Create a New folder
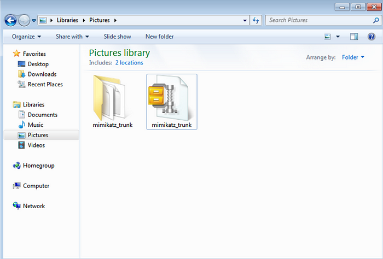The height and width of the screenshot is (259, 383). pyautogui.click(x=160, y=37)
